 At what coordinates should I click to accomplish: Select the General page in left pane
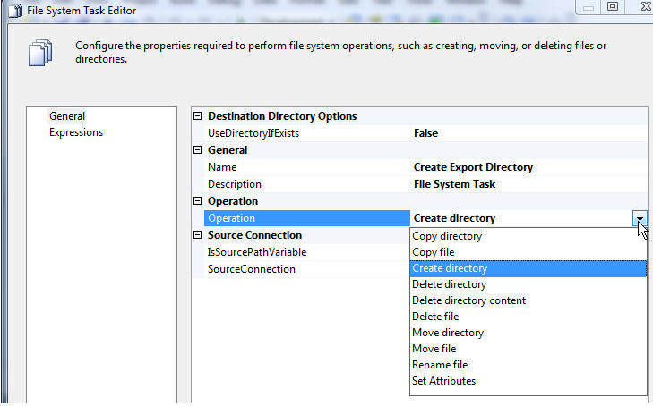tap(67, 116)
